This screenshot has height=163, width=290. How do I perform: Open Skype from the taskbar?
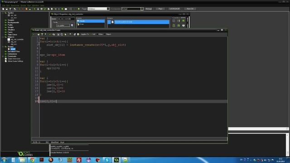coord(107,160)
